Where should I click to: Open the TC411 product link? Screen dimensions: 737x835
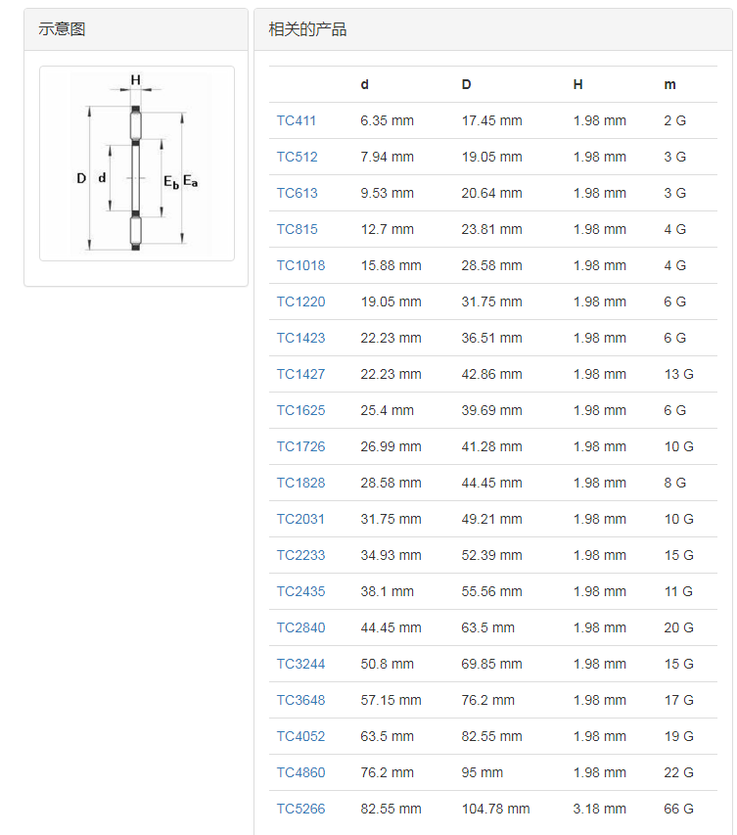coord(295,120)
